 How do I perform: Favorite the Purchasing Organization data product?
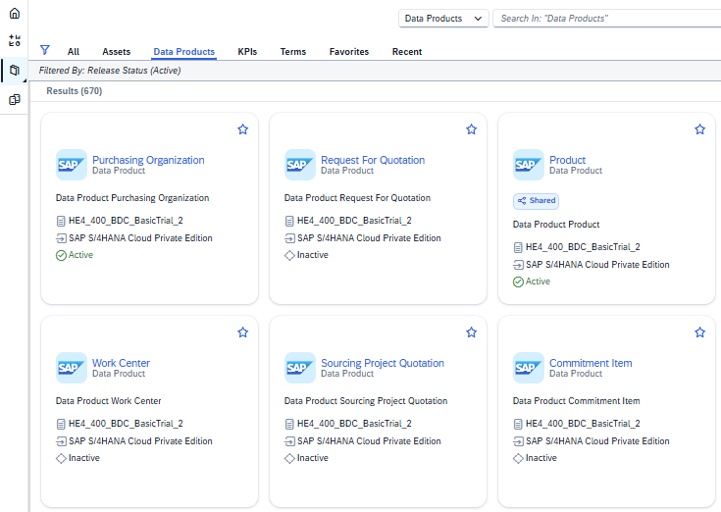pos(242,129)
